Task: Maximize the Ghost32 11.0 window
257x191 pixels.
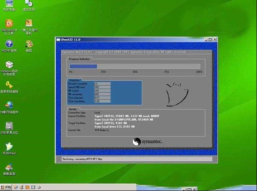Action: tap(210, 40)
